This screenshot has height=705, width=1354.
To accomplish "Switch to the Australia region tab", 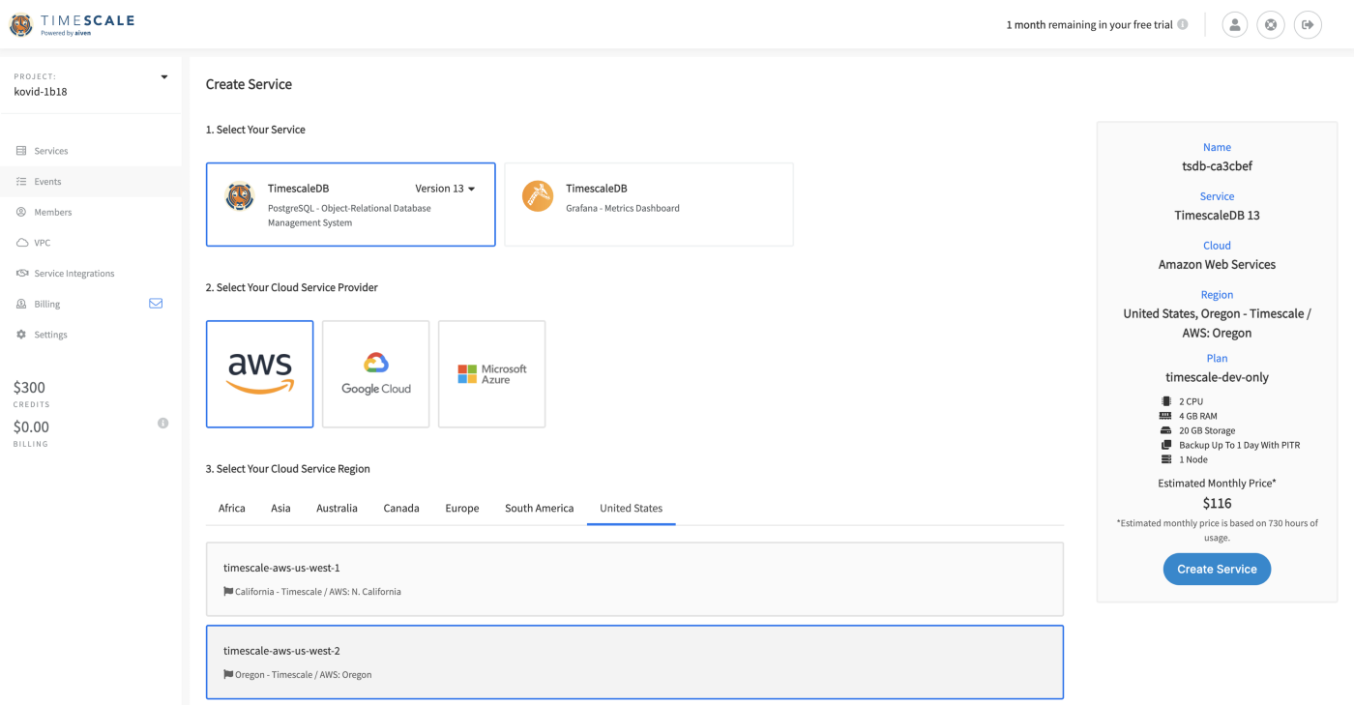I will [337, 509].
